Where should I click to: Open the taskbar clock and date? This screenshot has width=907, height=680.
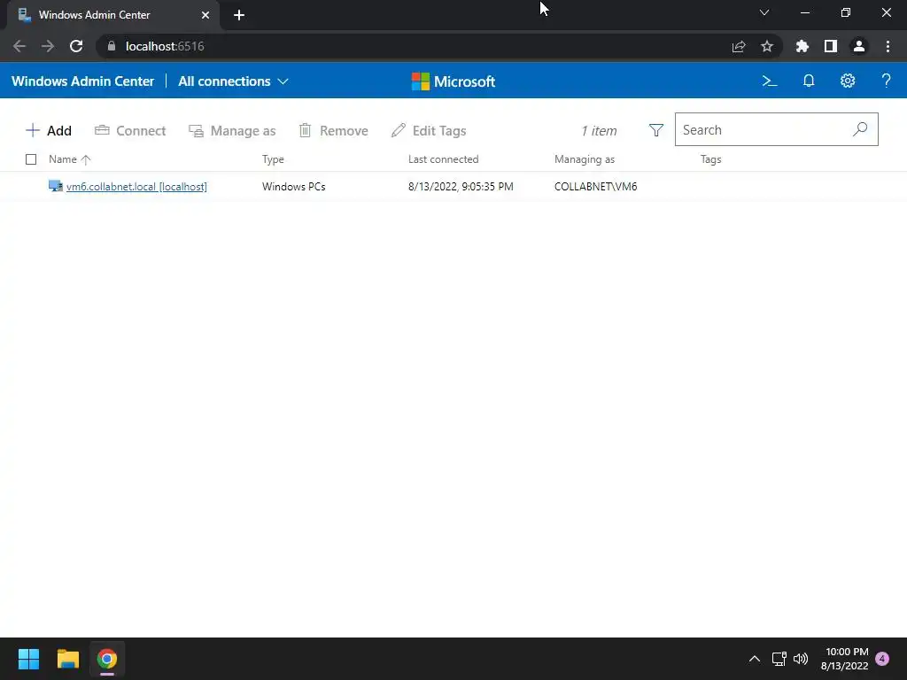[x=844, y=659]
